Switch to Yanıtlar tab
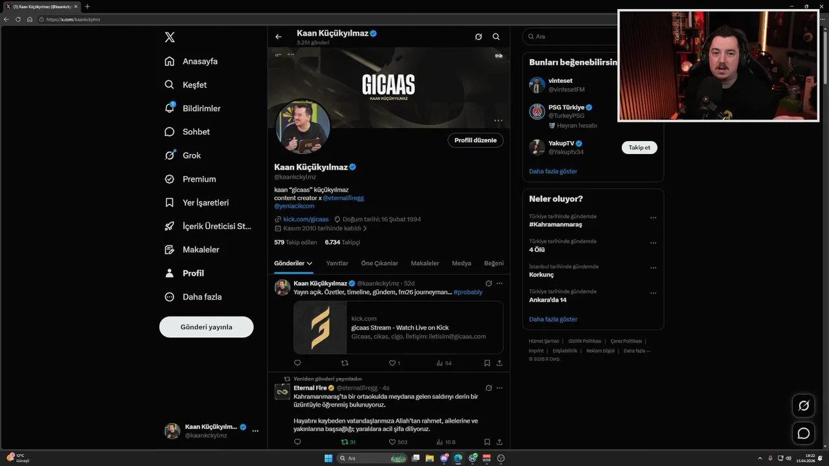Viewport: 829px width, 466px height. [337, 263]
